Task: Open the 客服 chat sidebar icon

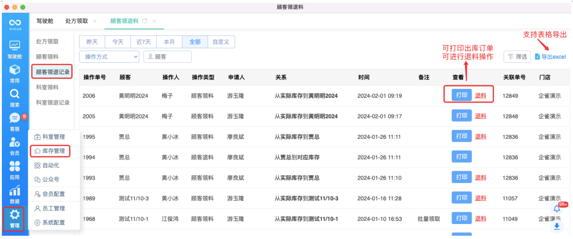Action: (x=14, y=122)
